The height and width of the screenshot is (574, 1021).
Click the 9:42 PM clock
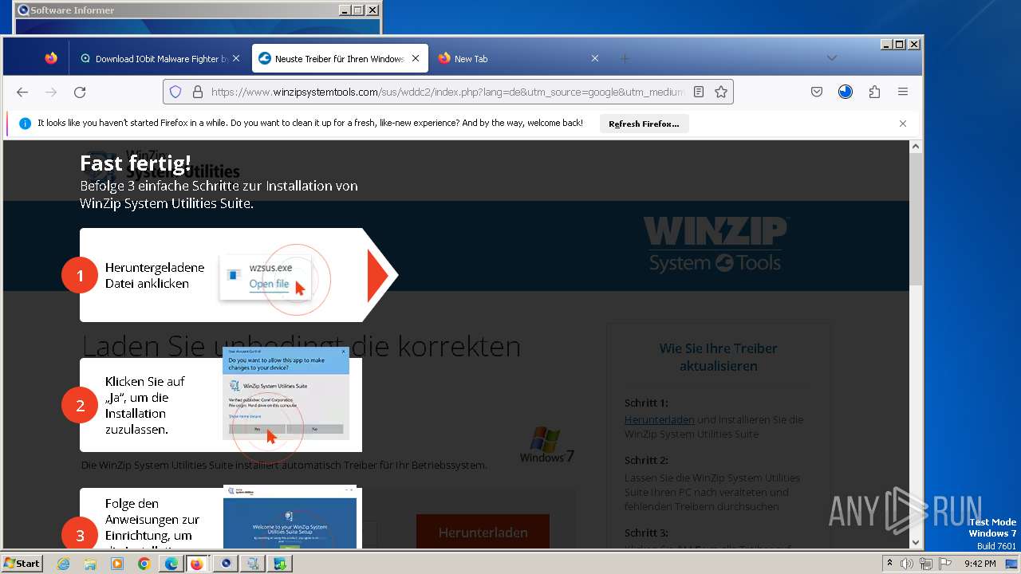(x=980, y=564)
